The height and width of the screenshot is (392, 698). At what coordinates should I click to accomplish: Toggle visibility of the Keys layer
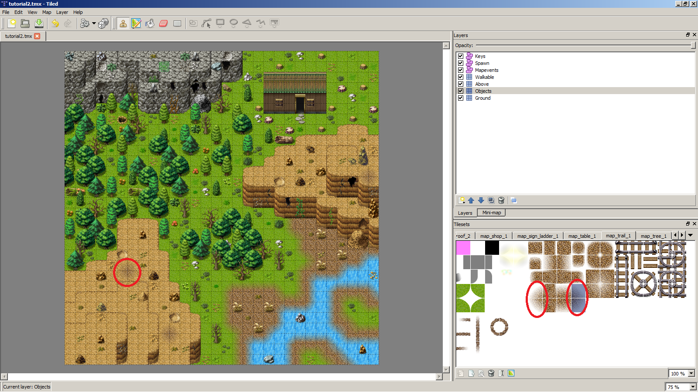pyautogui.click(x=461, y=56)
